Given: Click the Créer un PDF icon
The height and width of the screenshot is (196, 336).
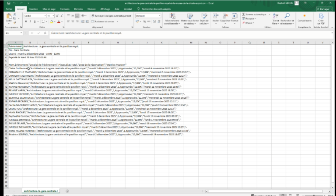Looking at the screenshot, I should point(321,17).
